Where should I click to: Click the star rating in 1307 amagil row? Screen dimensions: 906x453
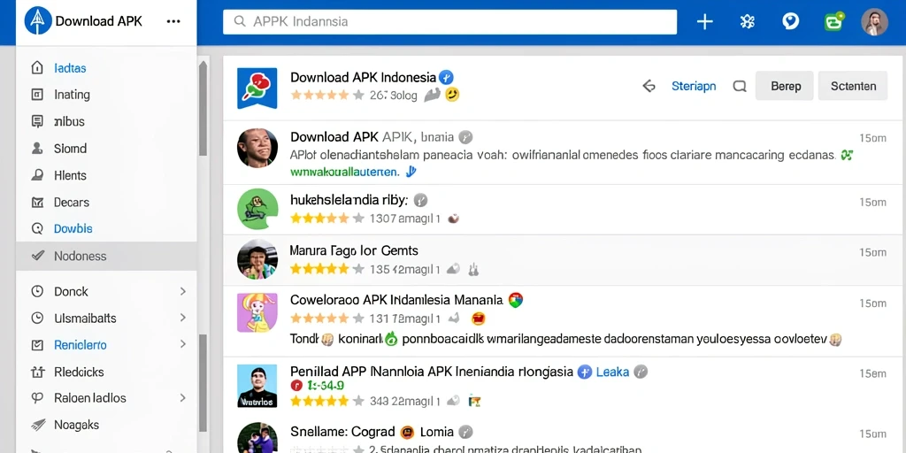[x=327, y=219]
